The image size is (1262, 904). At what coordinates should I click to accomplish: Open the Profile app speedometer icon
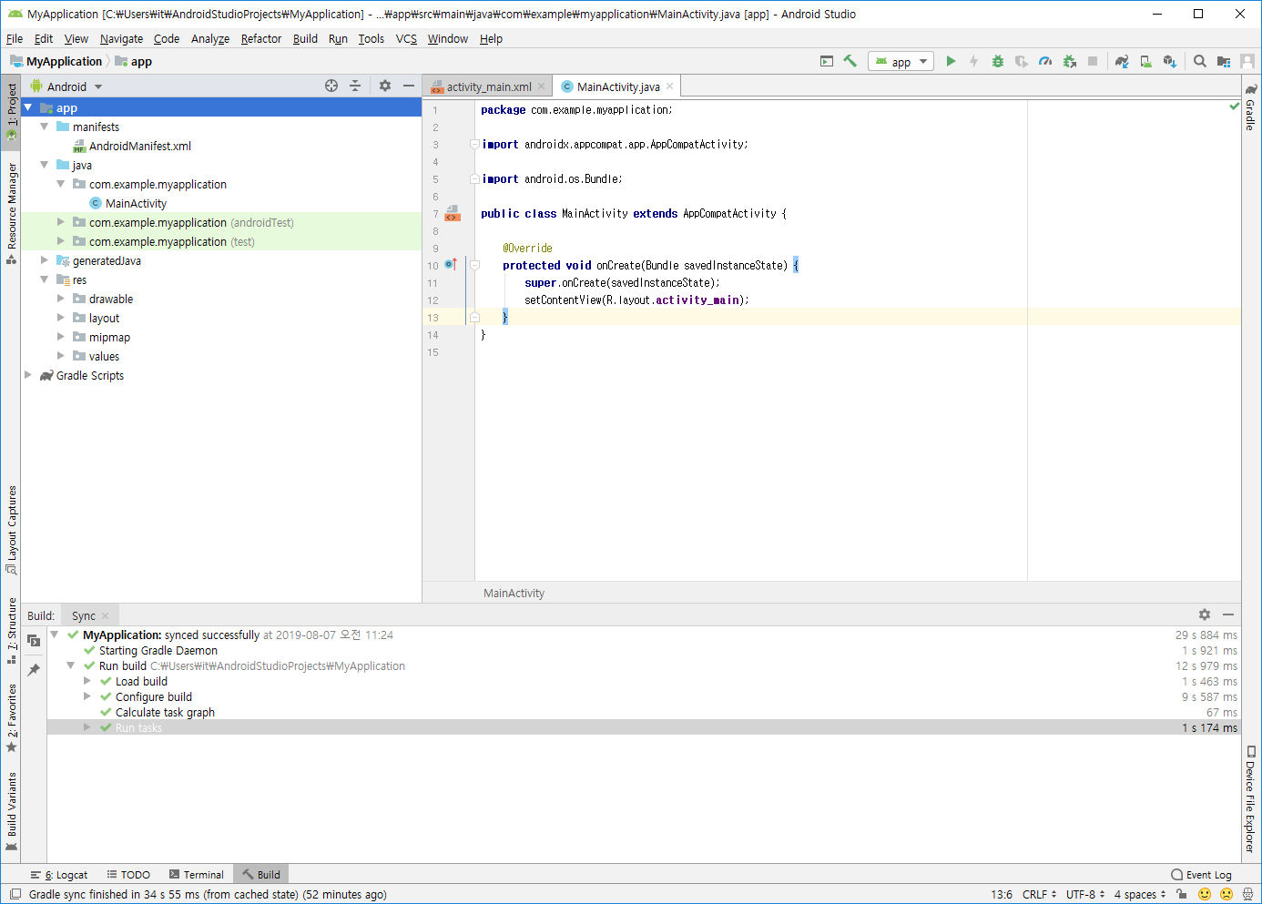[x=1045, y=61]
